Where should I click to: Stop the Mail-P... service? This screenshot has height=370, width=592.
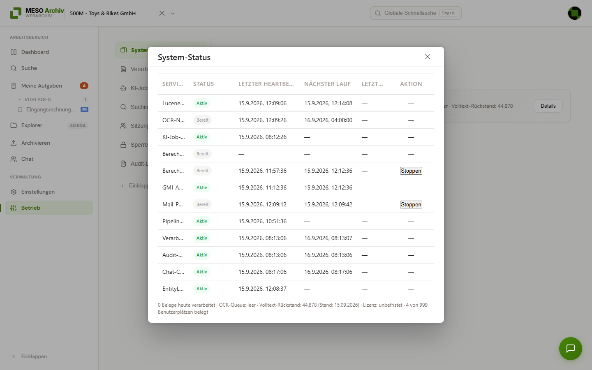[411, 204]
